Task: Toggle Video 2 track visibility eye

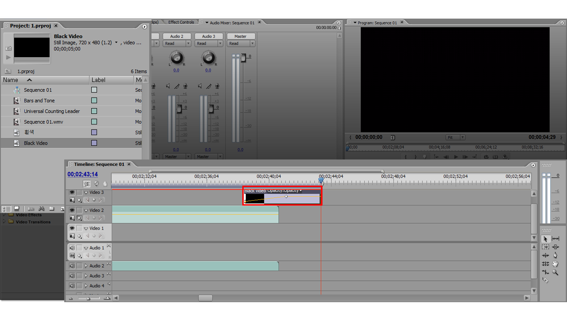Action: pos(72,210)
